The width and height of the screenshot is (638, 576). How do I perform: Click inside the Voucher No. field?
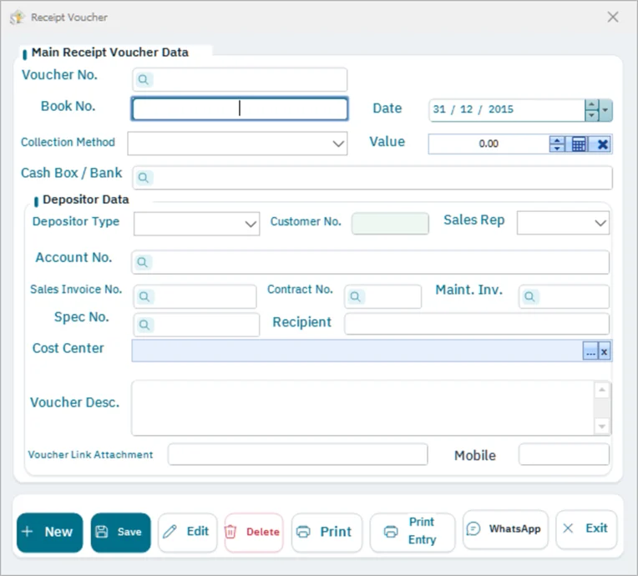[240, 79]
